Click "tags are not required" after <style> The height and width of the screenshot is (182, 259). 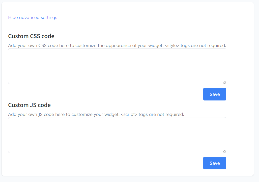point(203,46)
